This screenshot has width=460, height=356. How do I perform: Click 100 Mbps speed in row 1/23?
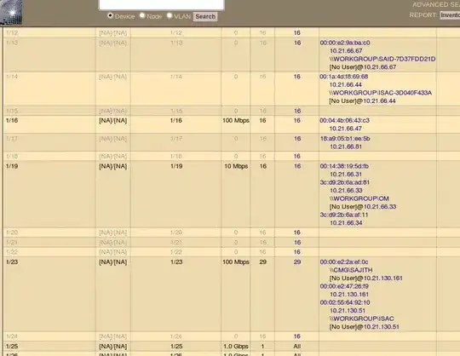(236, 262)
